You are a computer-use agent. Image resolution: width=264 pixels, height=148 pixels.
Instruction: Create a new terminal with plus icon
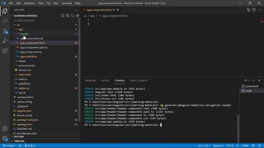(x=246, y=81)
